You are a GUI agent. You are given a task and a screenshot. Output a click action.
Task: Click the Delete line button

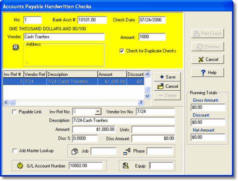[x=167, y=96]
